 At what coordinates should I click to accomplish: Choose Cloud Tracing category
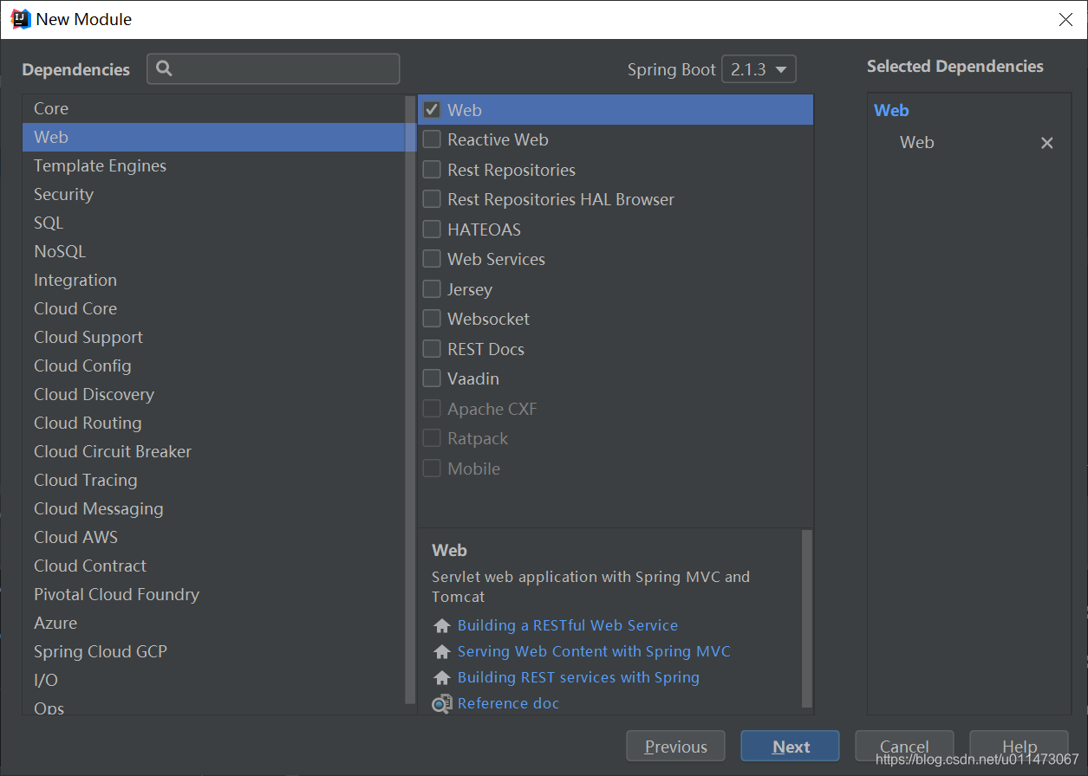(x=214, y=480)
